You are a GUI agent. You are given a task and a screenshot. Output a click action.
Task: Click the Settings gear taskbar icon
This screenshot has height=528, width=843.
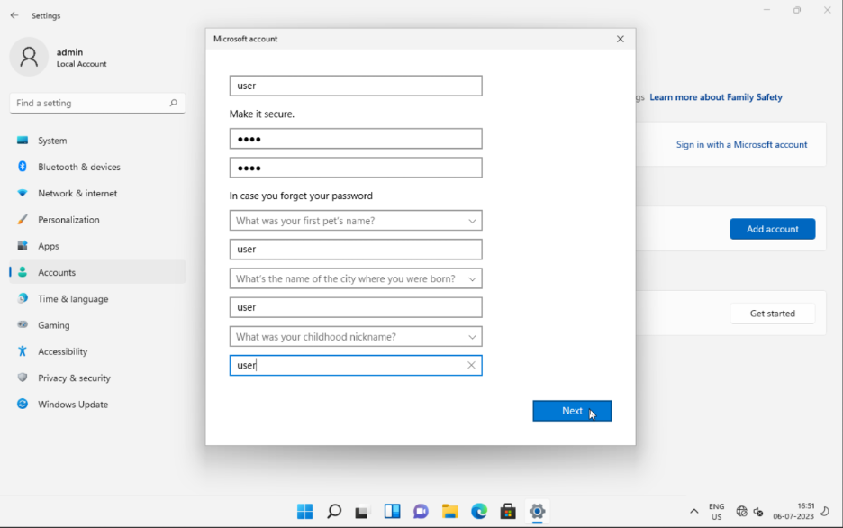tap(537, 512)
